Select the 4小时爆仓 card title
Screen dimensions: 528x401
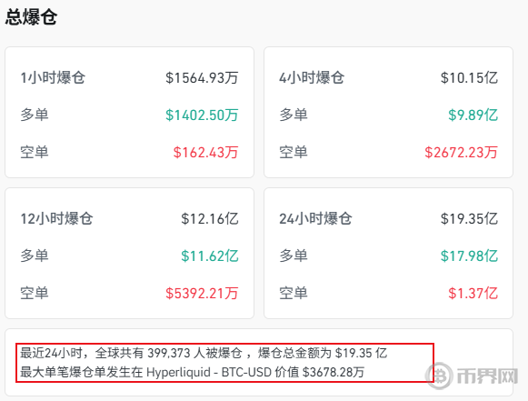pyautogui.click(x=312, y=78)
